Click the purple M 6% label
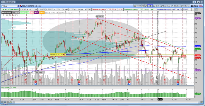The width and height of the screenshot is (205, 106). pyautogui.click(x=37, y=13)
